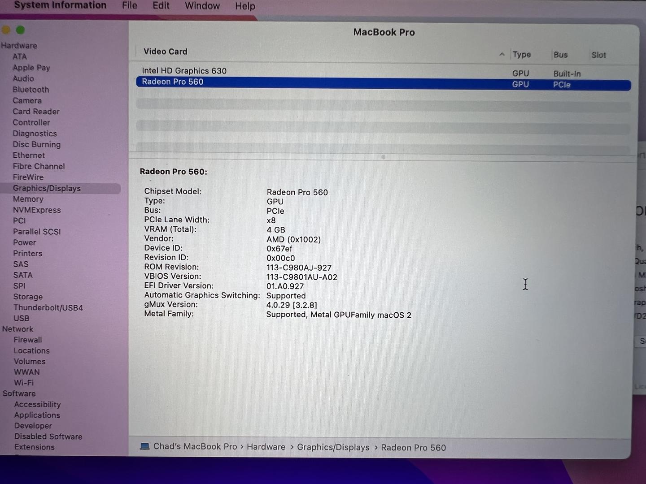The height and width of the screenshot is (484, 646).
Task: Select SATA in the sidebar
Action: pyautogui.click(x=23, y=275)
